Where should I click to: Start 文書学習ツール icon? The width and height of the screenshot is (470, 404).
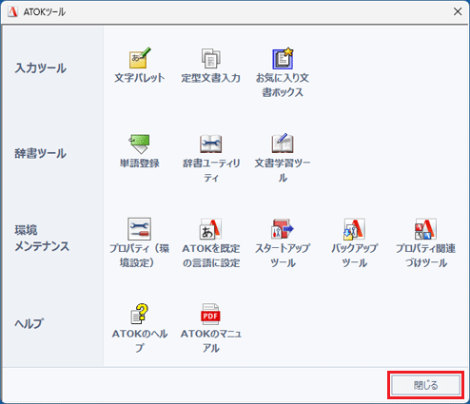pos(283,144)
